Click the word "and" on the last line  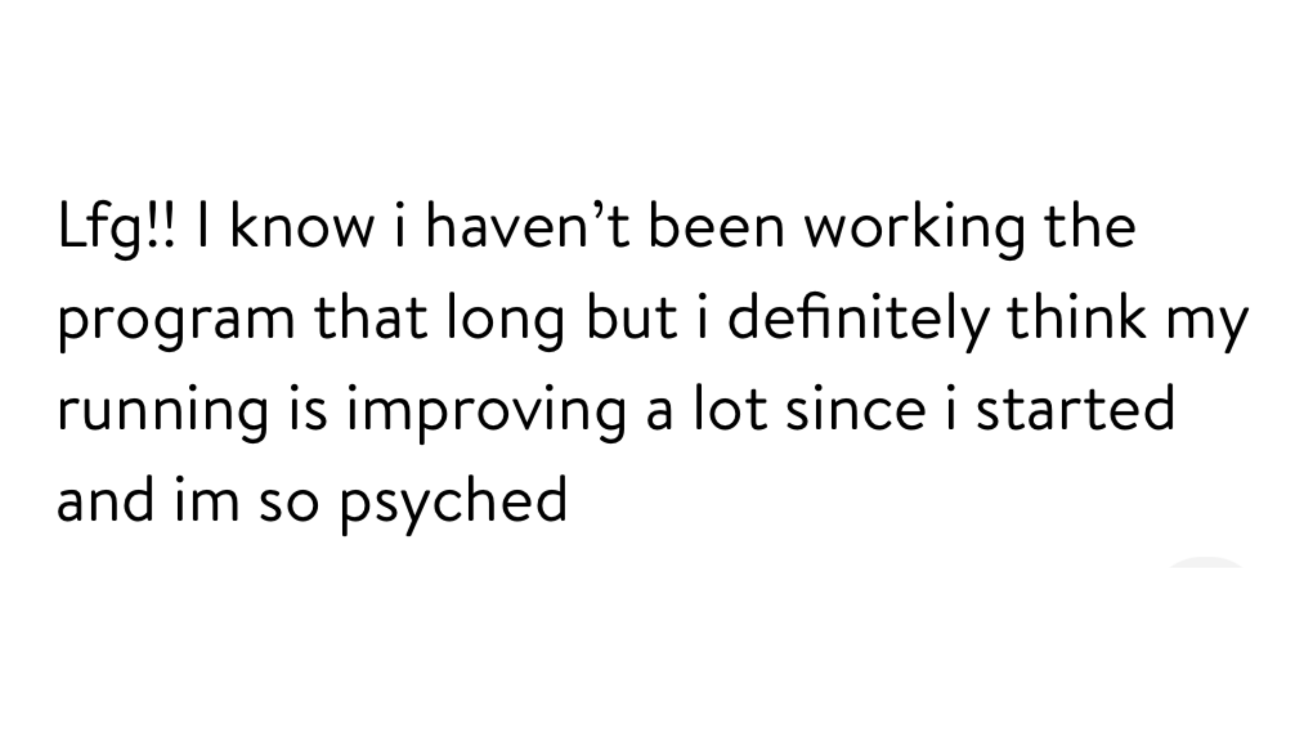click(105, 498)
